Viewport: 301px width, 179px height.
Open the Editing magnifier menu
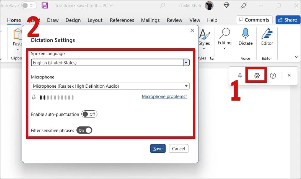pyautogui.click(x=225, y=33)
